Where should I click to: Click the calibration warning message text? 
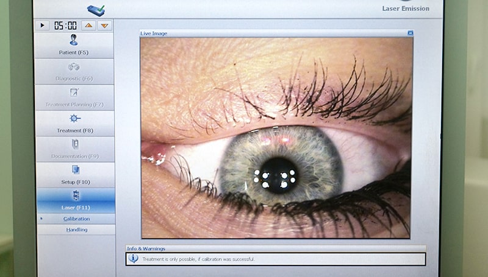pos(198,259)
